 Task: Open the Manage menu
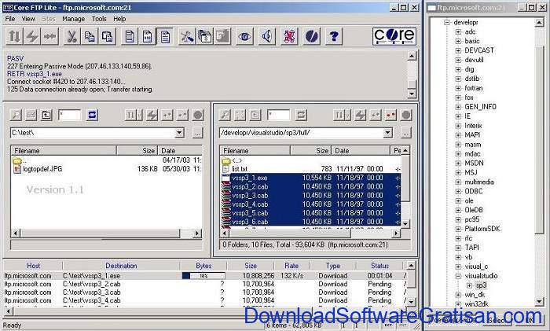(x=73, y=19)
